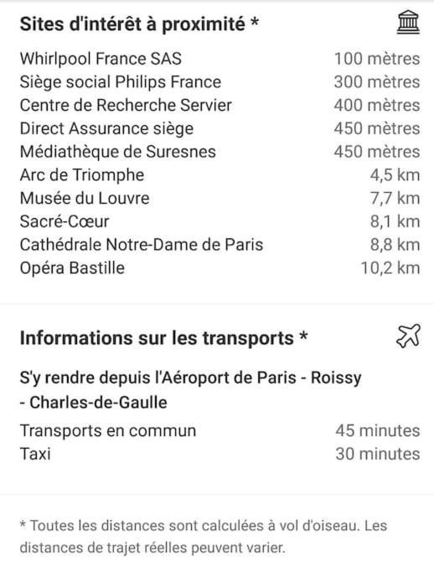Click the Sacré-Cœur row
Image resolution: width=434 pixels, height=573 pixels.
(220, 221)
